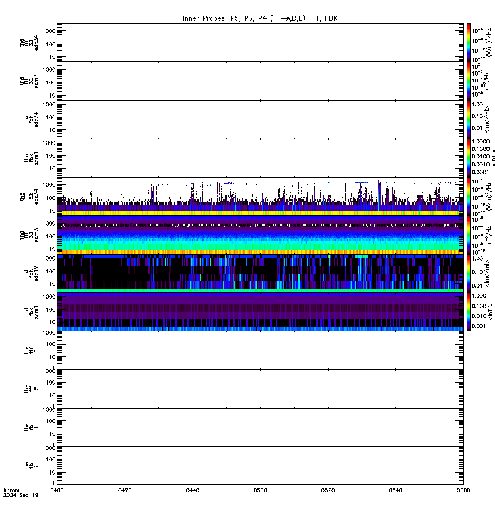Click the empty tha fff 32 edc34 plot panel
The height and width of the screenshot is (528, 495).
260,42
